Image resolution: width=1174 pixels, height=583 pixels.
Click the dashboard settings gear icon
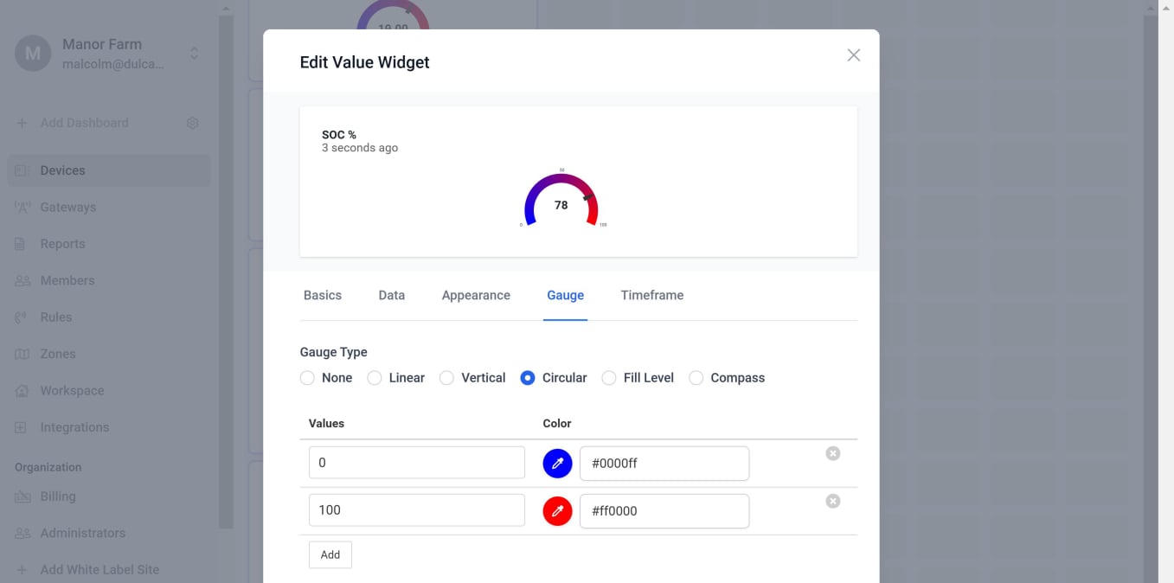click(192, 123)
